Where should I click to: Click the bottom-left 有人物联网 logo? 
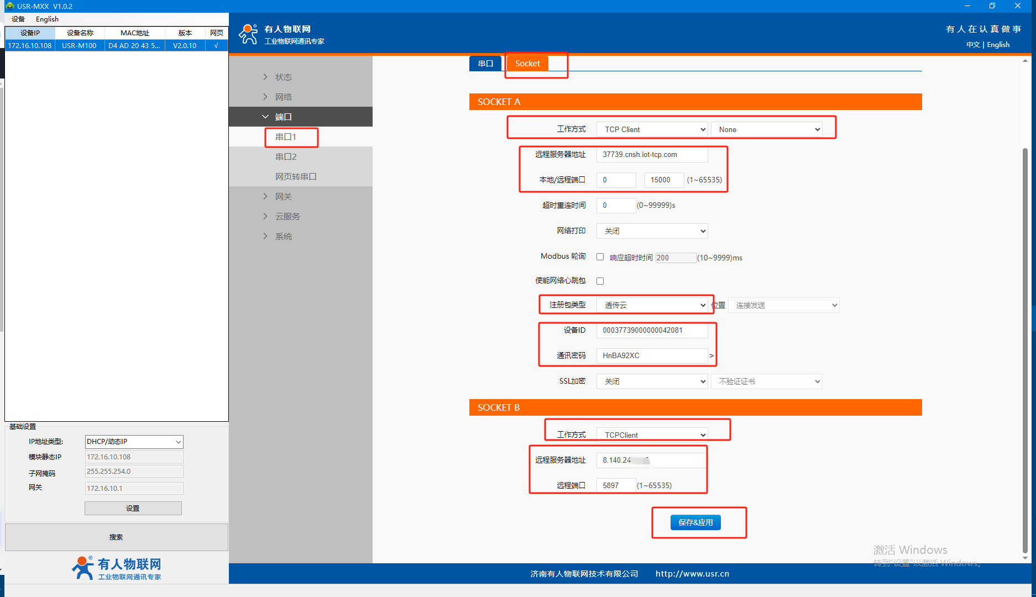117,568
